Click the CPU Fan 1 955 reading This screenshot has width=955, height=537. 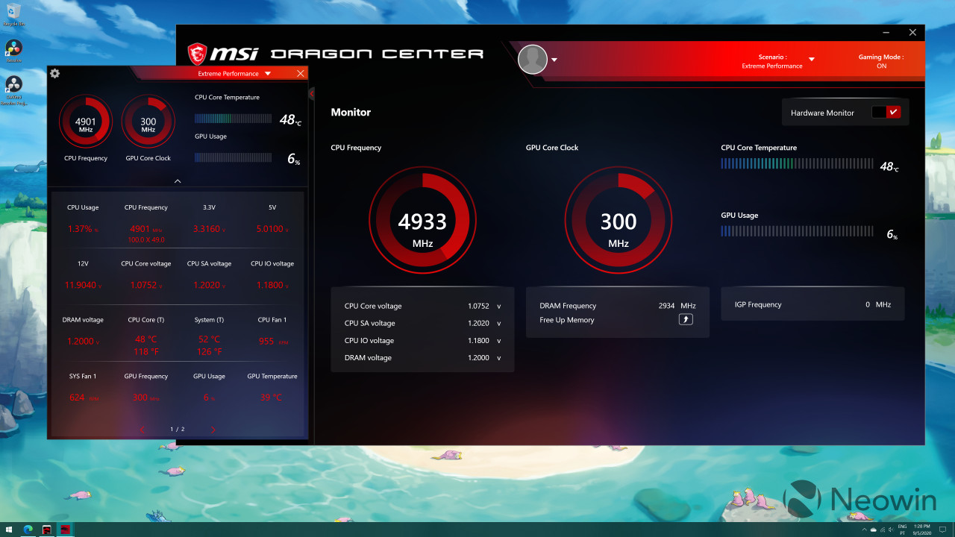(272, 341)
